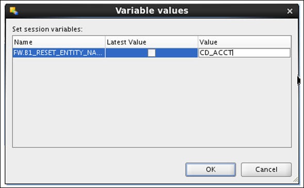Click the divider between Latest Value and Value
Screen dimensions: 304x188
tap(198, 42)
